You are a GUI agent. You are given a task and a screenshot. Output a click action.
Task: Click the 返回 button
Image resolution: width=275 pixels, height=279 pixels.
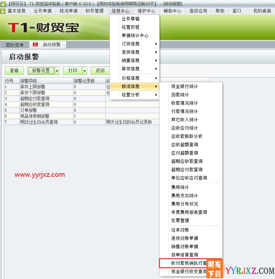point(100,71)
